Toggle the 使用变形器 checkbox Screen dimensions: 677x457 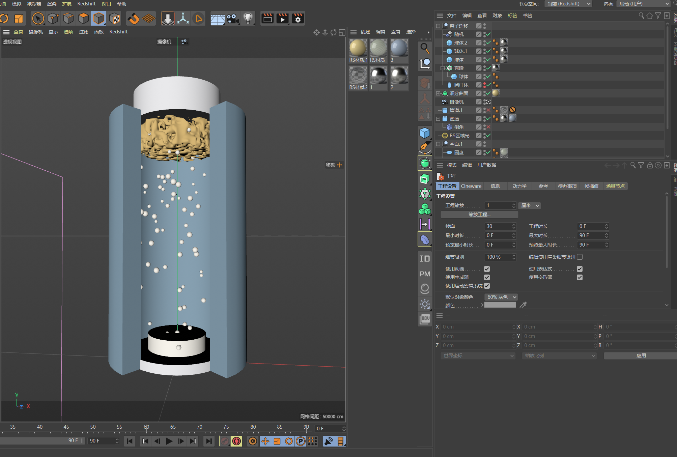[580, 277]
